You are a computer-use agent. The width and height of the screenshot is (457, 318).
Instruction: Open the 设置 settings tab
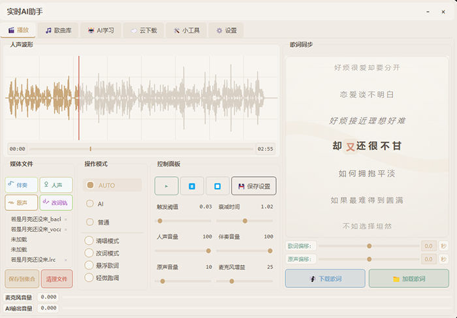pyautogui.click(x=226, y=30)
